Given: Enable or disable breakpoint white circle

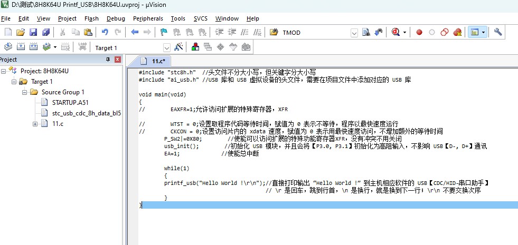Looking at the screenshot, I should click(432, 32).
